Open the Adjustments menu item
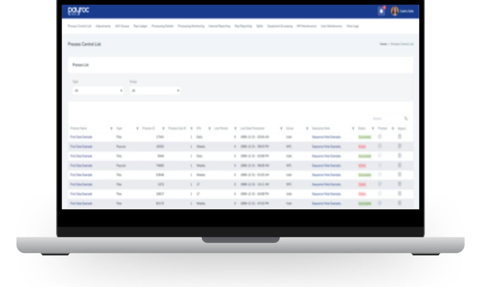479x287 pixels. [103, 26]
